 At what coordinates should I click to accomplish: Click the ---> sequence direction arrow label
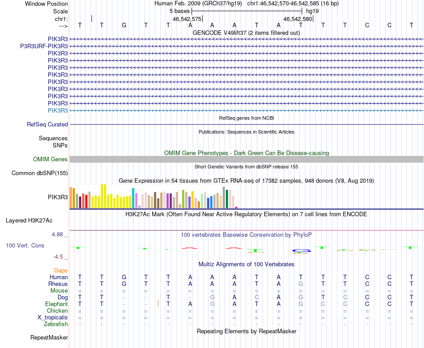63,26
